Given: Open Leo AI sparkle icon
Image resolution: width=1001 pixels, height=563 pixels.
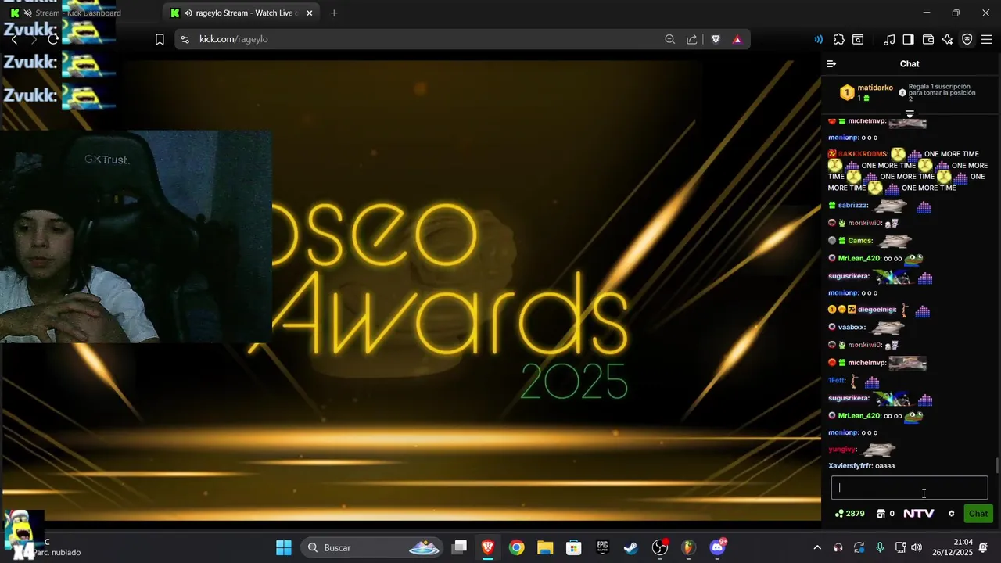Looking at the screenshot, I should point(948,39).
